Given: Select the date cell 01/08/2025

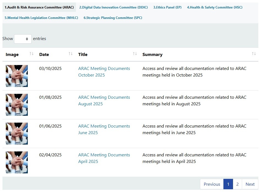Looking at the screenshot, I should pyautogui.click(x=50, y=97).
